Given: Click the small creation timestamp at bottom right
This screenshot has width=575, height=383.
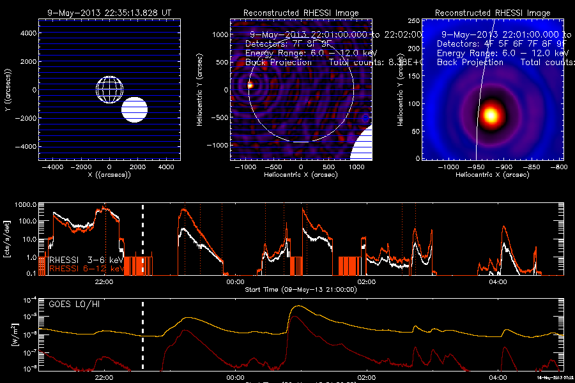Looking at the screenshot, I should [555, 377].
